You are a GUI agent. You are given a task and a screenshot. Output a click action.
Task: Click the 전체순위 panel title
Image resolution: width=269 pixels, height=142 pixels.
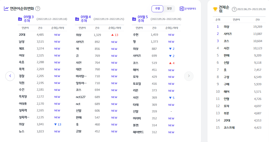pyautogui.click(x=224, y=9)
